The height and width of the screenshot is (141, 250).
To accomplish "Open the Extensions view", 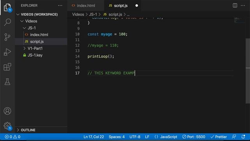I will [7, 67].
